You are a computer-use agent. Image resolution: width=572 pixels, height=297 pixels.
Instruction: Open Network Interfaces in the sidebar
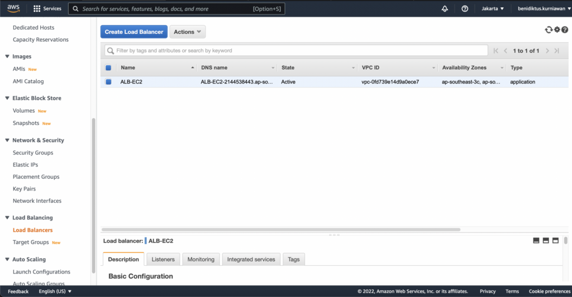tap(37, 201)
